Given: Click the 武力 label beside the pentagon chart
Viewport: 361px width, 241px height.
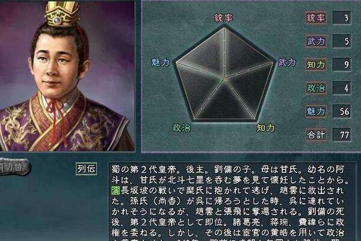Looking at the screenshot, I should (x=286, y=62).
